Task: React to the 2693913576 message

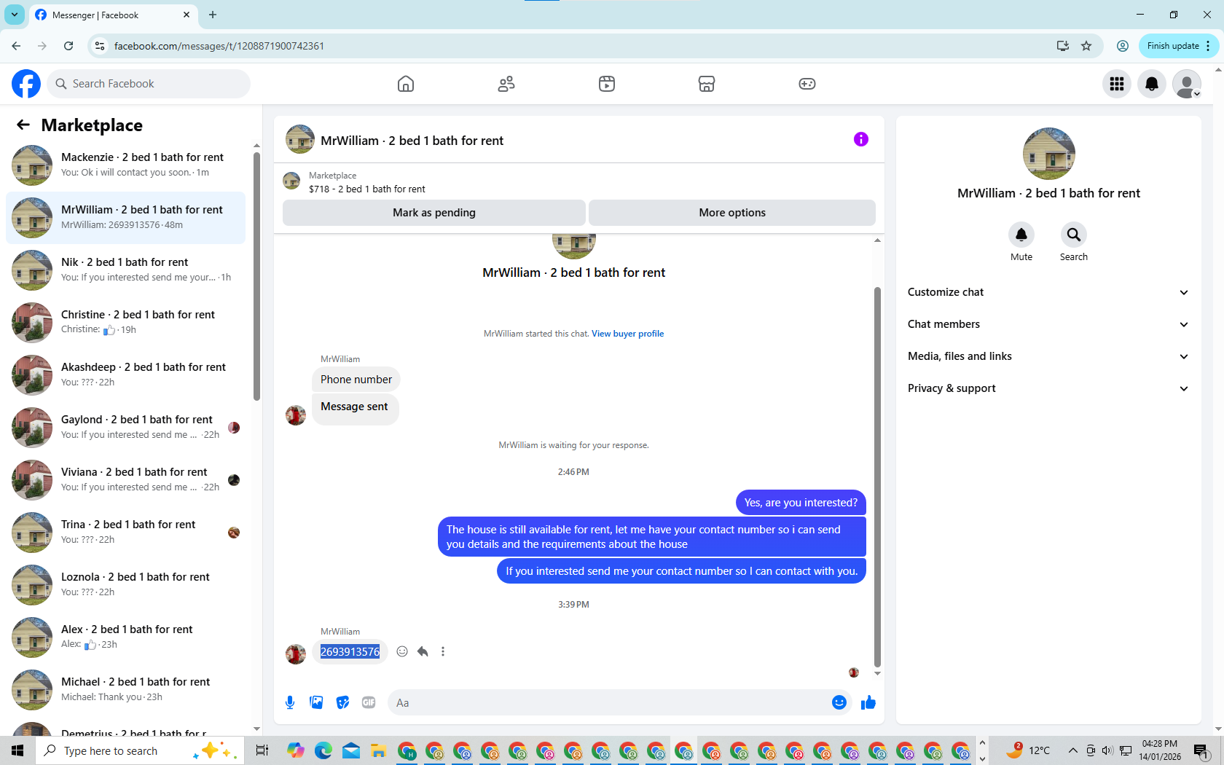Action: click(402, 651)
